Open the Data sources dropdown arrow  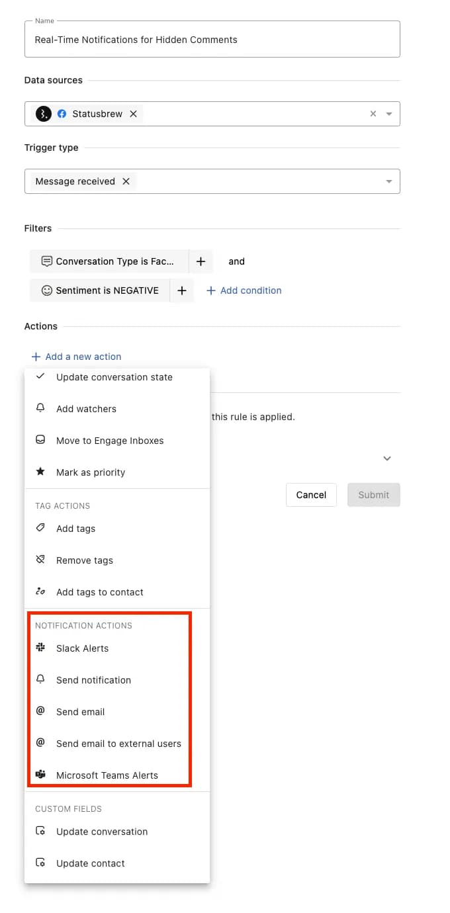point(389,113)
